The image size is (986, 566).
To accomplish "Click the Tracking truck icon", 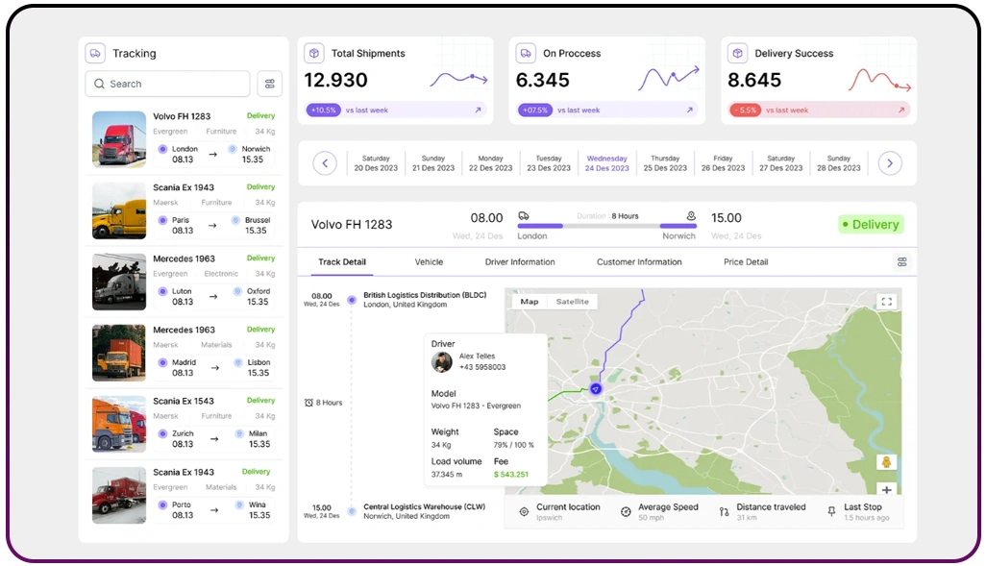I will click(x=94, y=53).
